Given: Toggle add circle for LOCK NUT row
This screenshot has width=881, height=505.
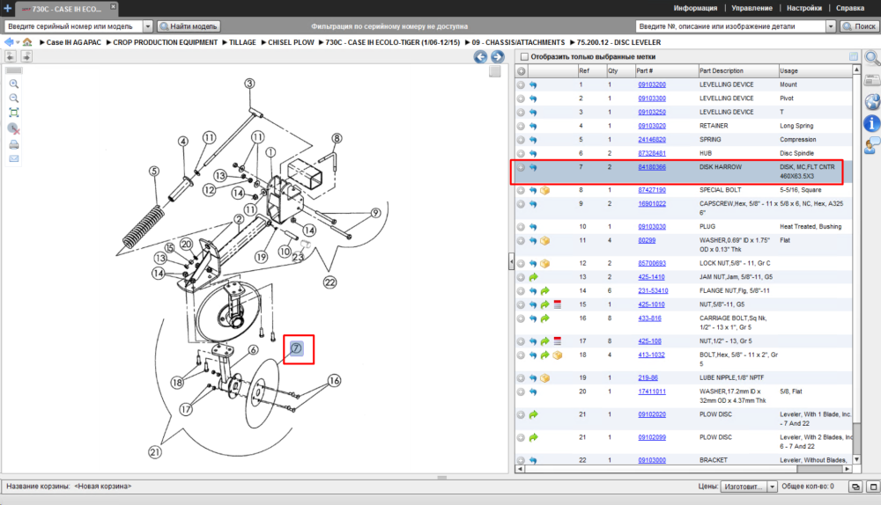Looking at the screenshot, I should (x=521, y=264).
